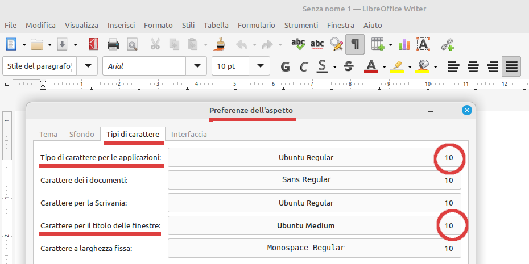Apply the red font color

pos(371,66)
